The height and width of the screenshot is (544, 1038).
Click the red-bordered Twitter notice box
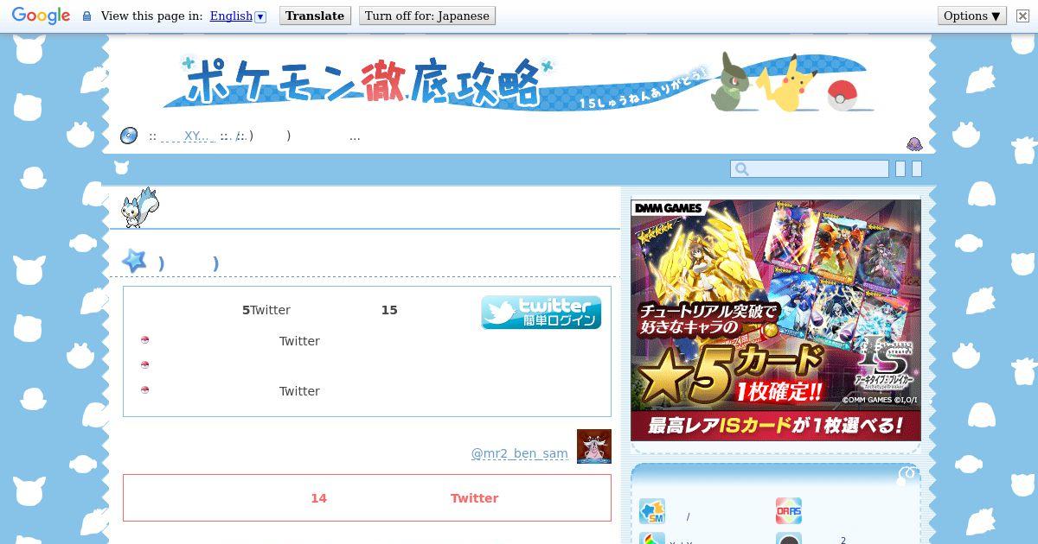tap(367, 497)
